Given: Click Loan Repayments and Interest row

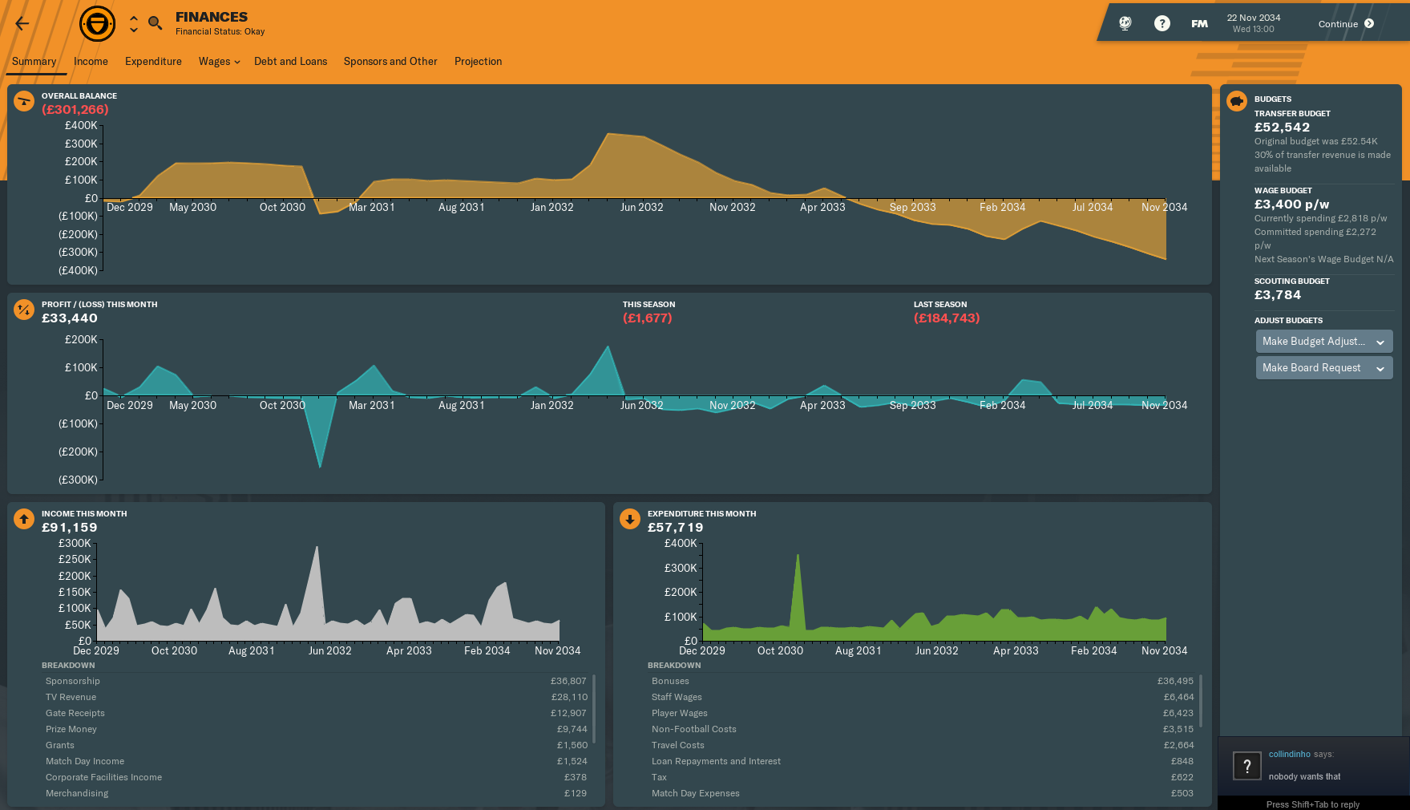Looking at the screenshot, I should pos(922,761).
